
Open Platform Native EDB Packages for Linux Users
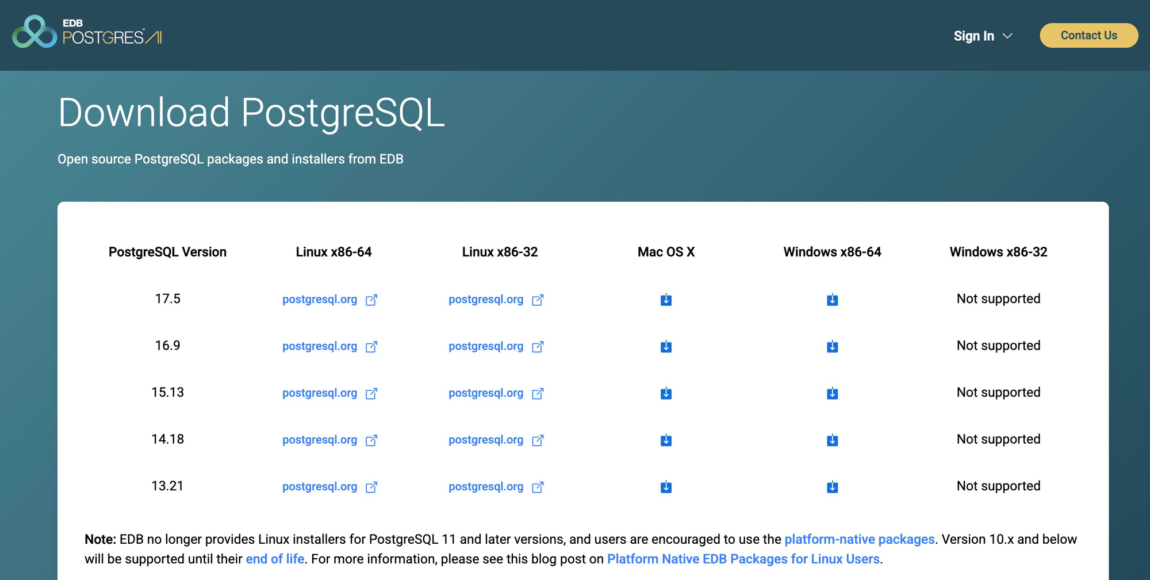coord(743,559)
